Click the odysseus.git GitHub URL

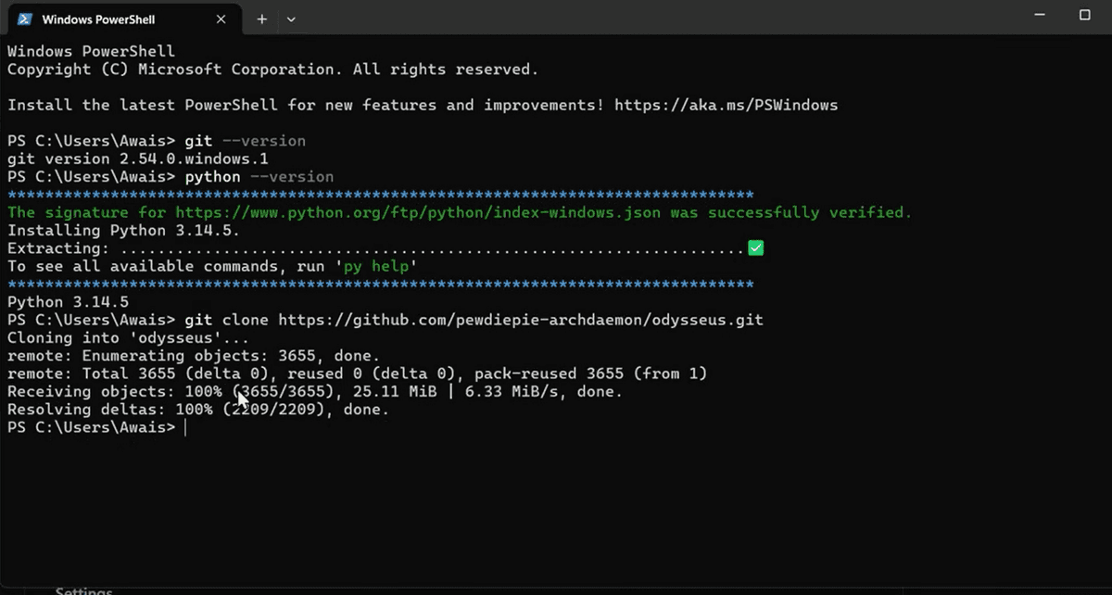point(521,320)
